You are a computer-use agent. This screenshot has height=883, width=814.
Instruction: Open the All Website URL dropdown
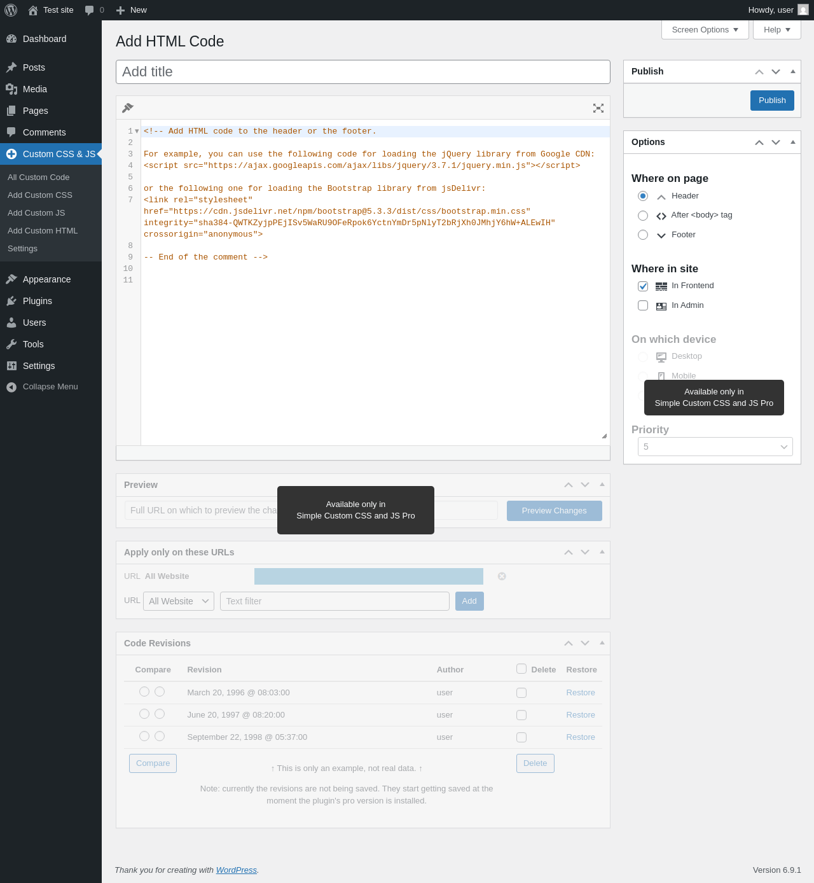point(179,601)
